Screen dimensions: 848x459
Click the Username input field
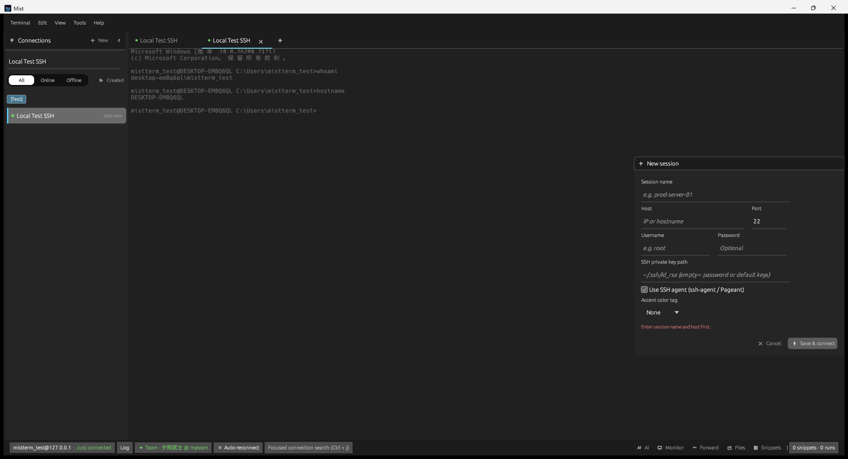[675, 248]
